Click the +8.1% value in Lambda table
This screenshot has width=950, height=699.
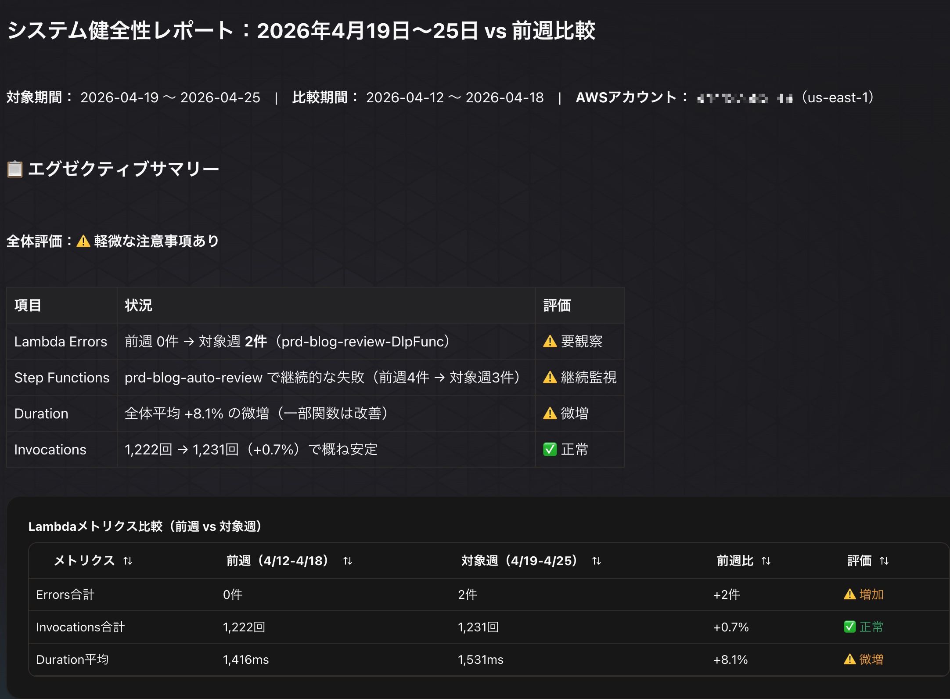(x=730, y=659)
